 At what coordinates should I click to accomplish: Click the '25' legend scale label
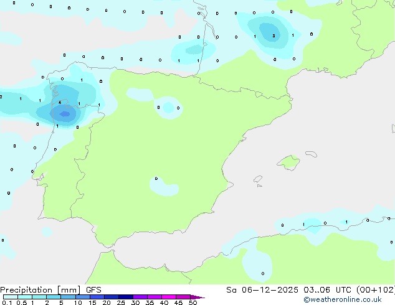click(121, 303)
